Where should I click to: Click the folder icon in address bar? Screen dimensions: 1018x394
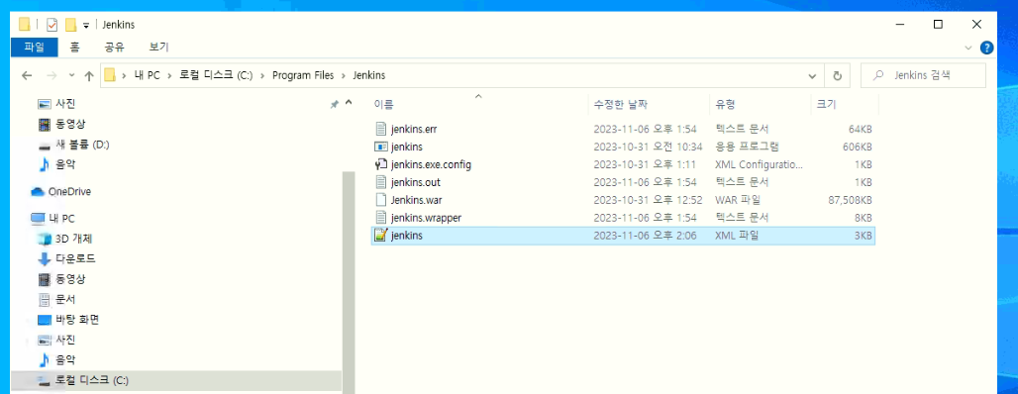coord(110,75)
